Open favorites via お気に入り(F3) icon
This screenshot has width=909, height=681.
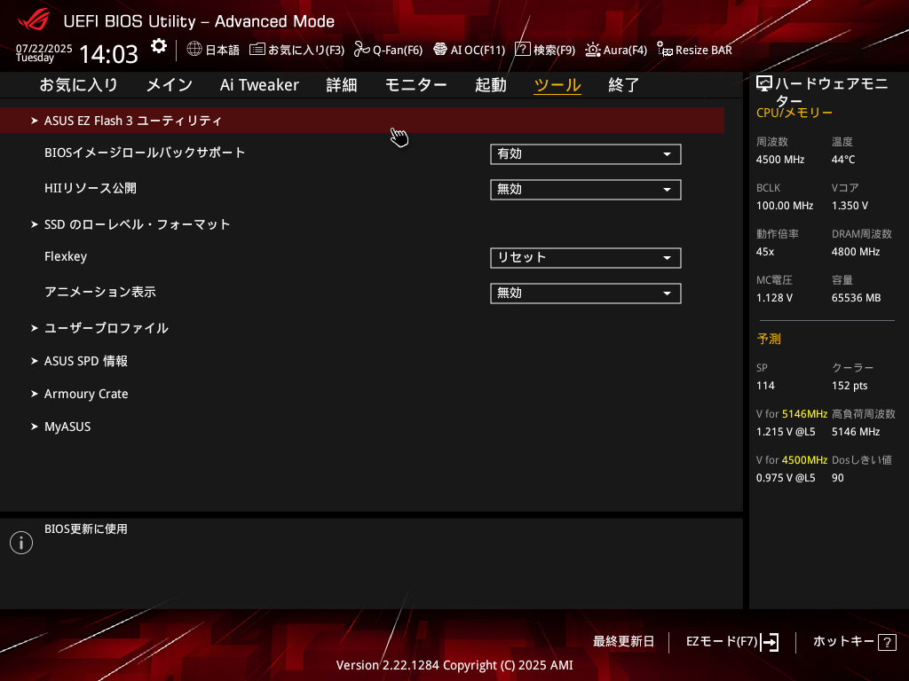(257, 50)
